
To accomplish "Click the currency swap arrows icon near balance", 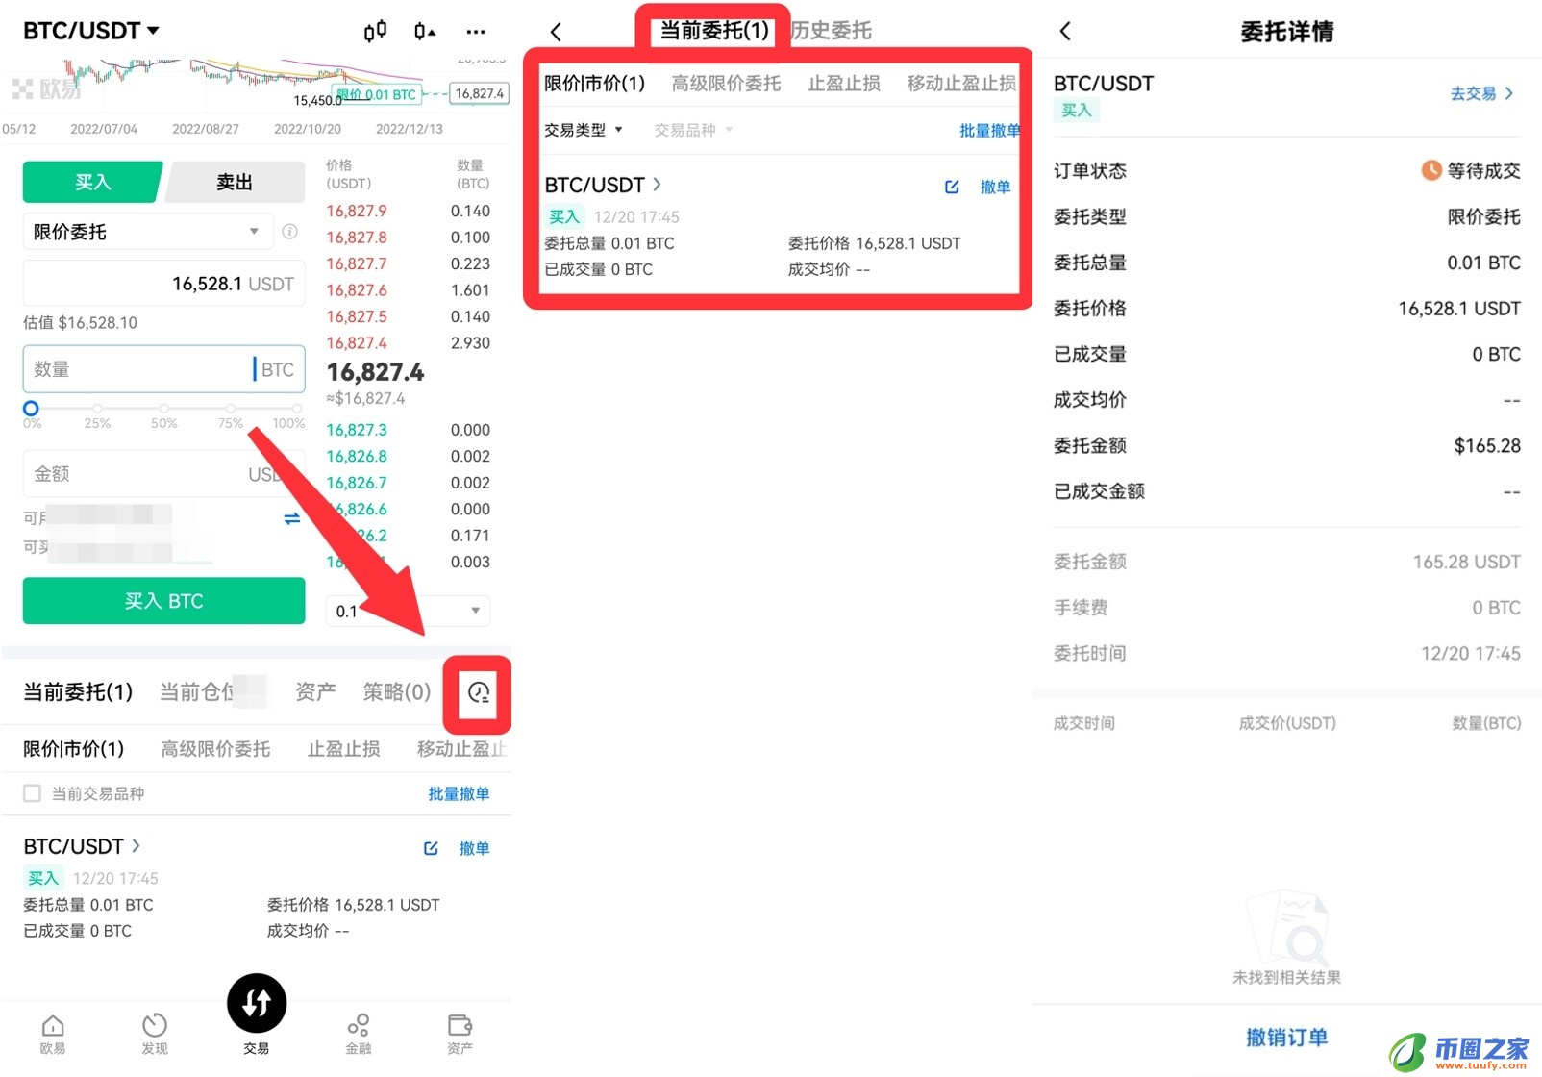I will 291,519.
